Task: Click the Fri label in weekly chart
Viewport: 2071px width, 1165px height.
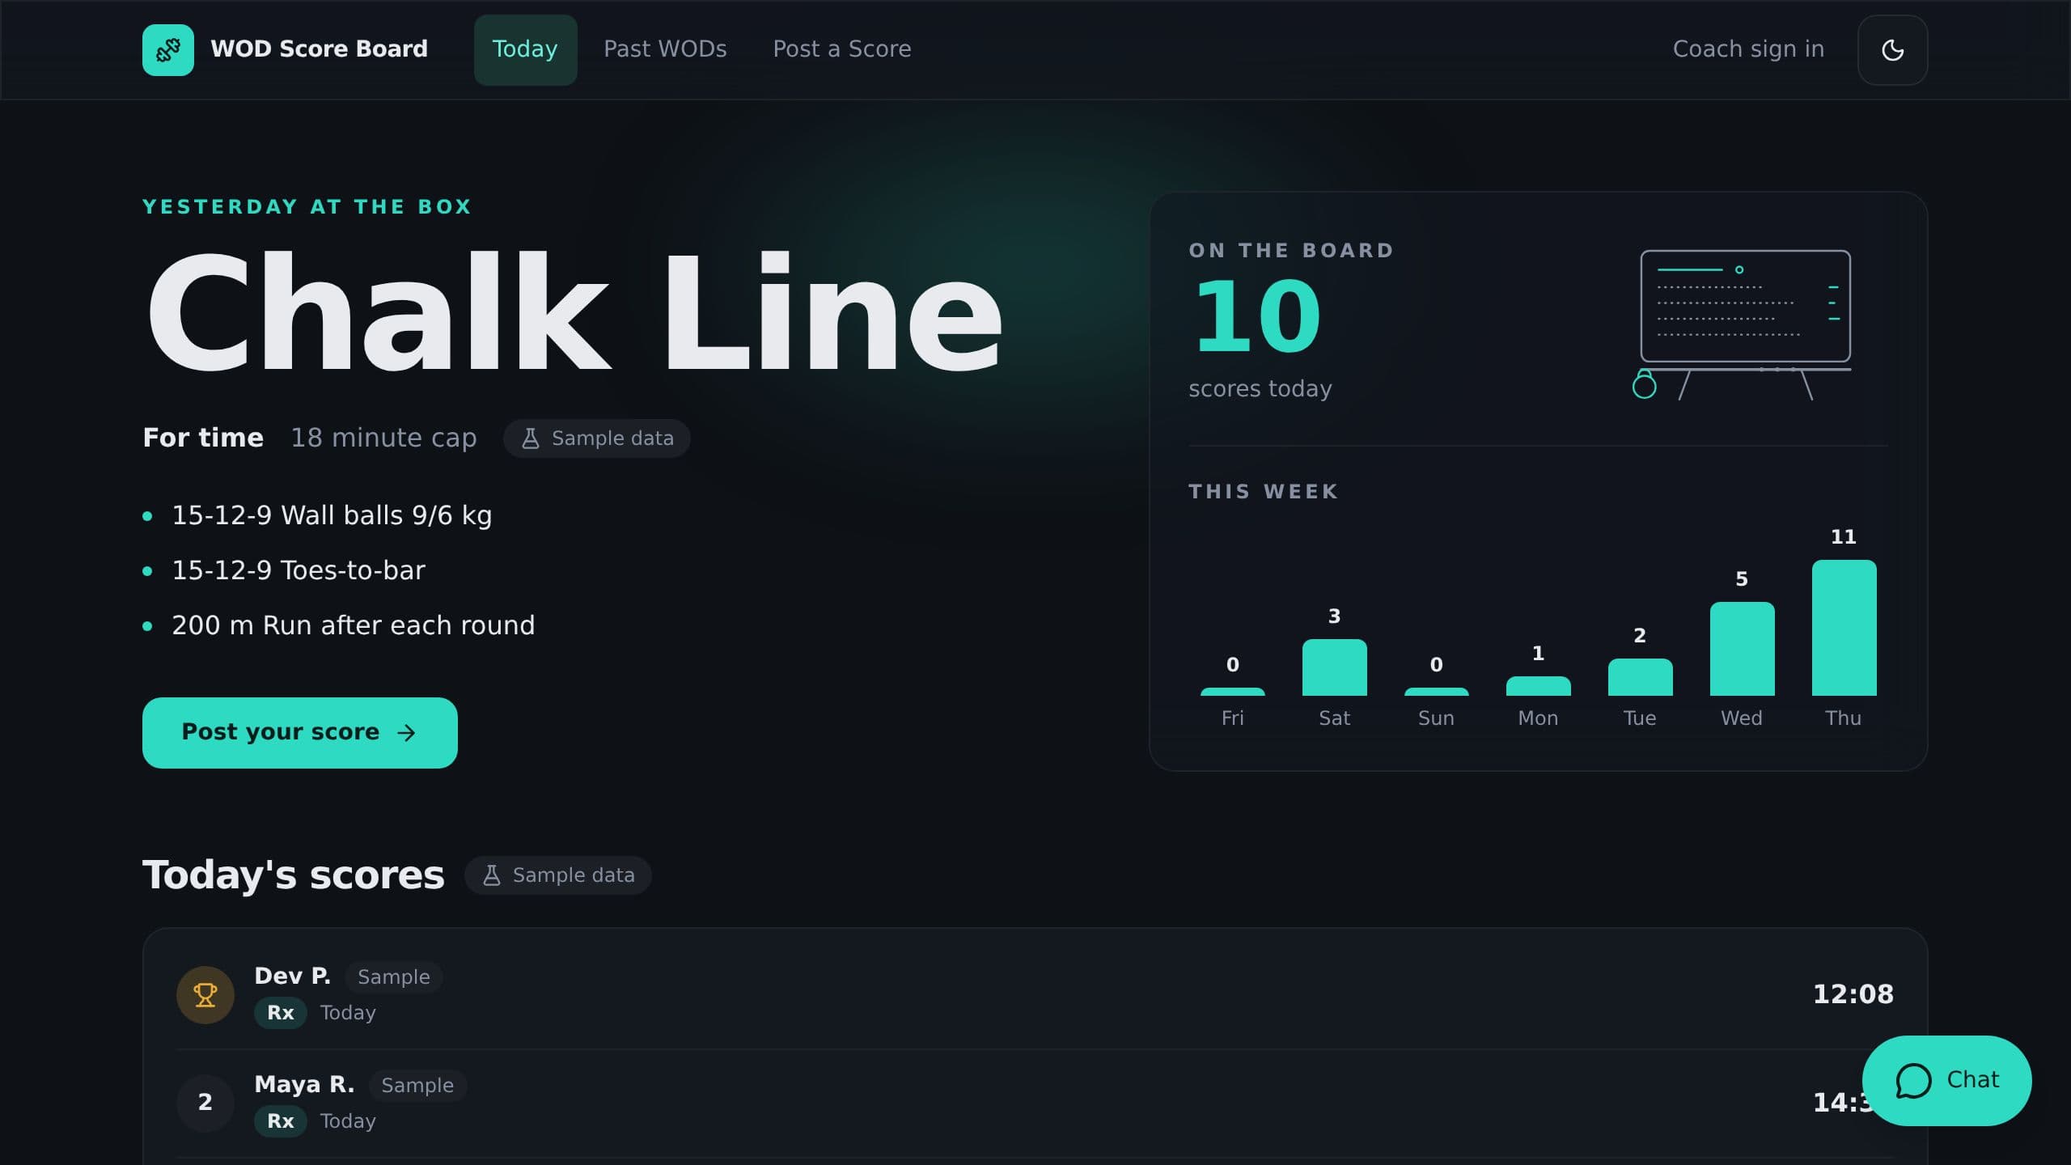Action: 1232,718
